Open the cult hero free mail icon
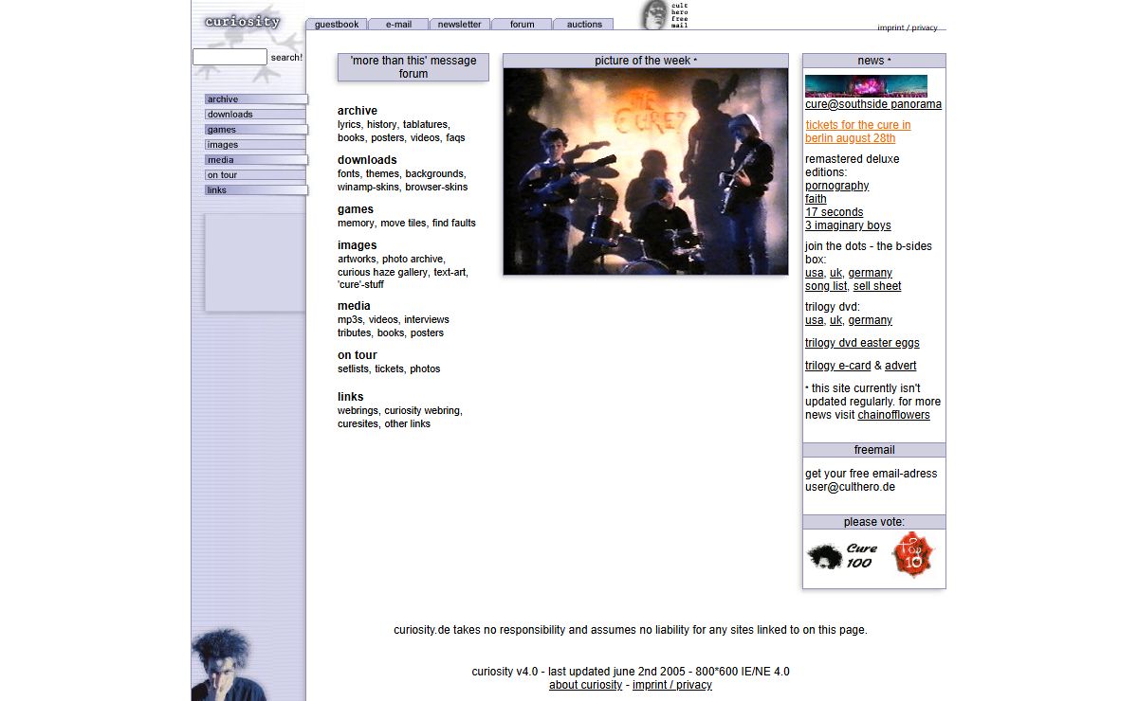This screenshot has height=701, width=1138. pos(664,15)
